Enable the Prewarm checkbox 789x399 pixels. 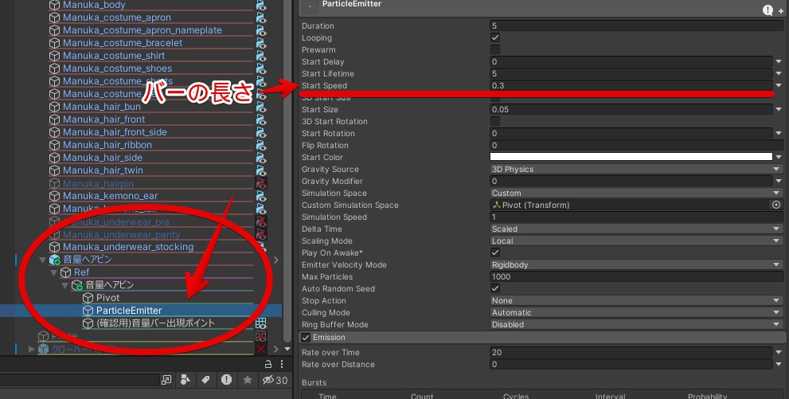(x=495, y=49)
